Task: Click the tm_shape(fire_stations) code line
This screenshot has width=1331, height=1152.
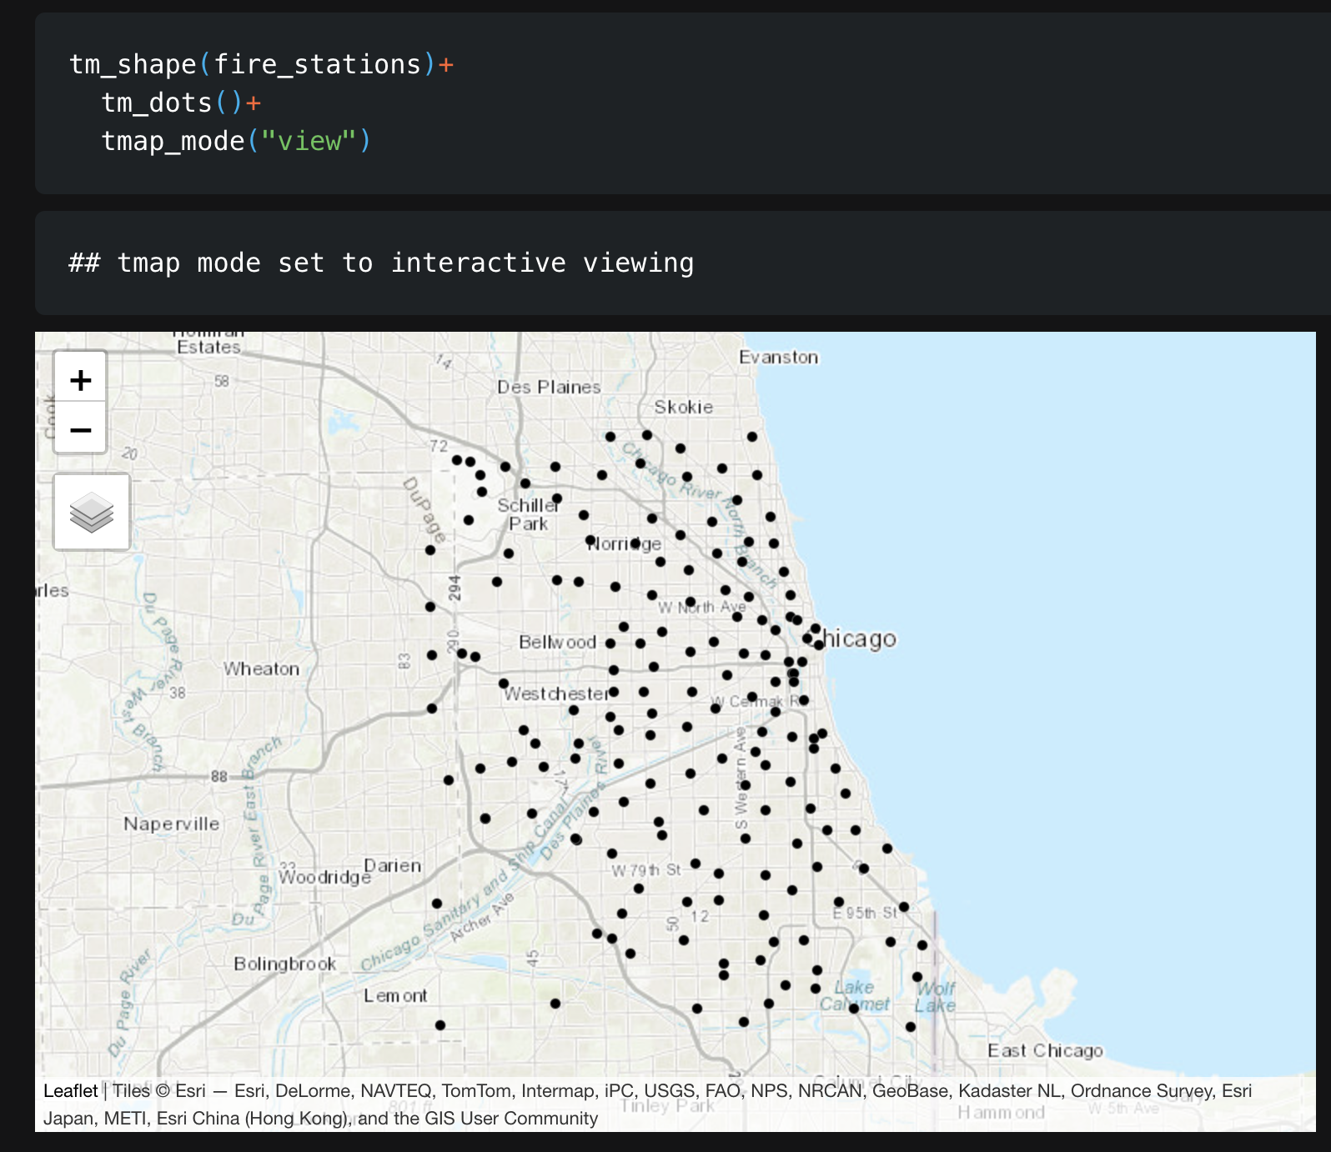Action: 261,64
